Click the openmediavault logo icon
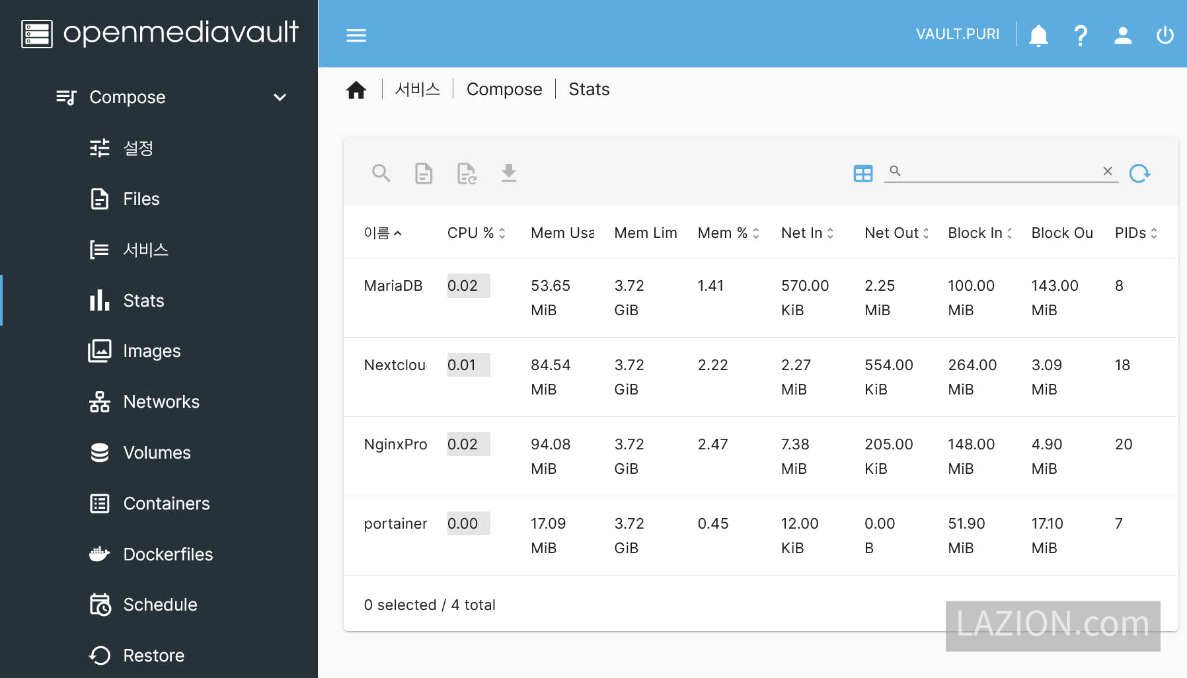1187x678 pixels. pos(37,34)
